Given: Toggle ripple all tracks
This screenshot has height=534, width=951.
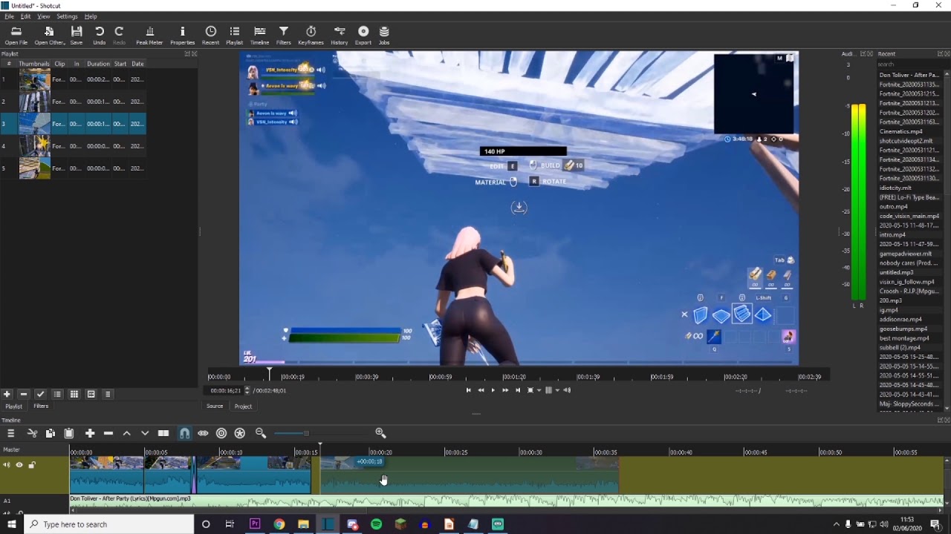Looking at the screenshot, I should coord(239,433).
